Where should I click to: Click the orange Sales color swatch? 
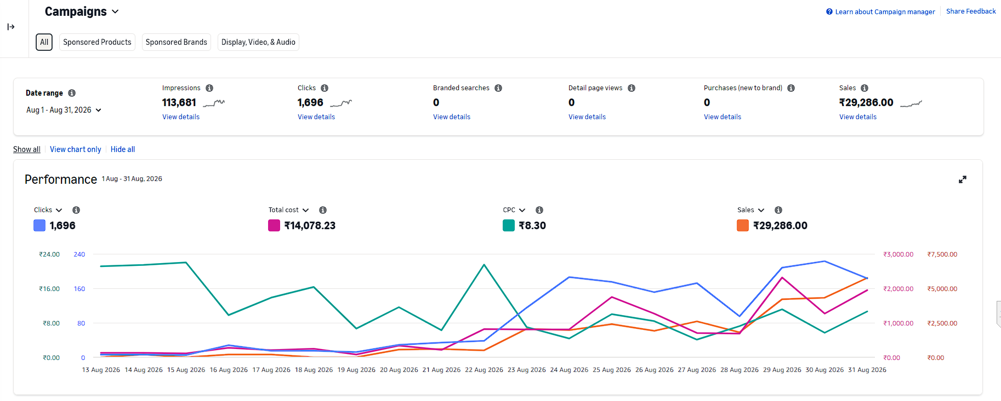click(743, 225)
